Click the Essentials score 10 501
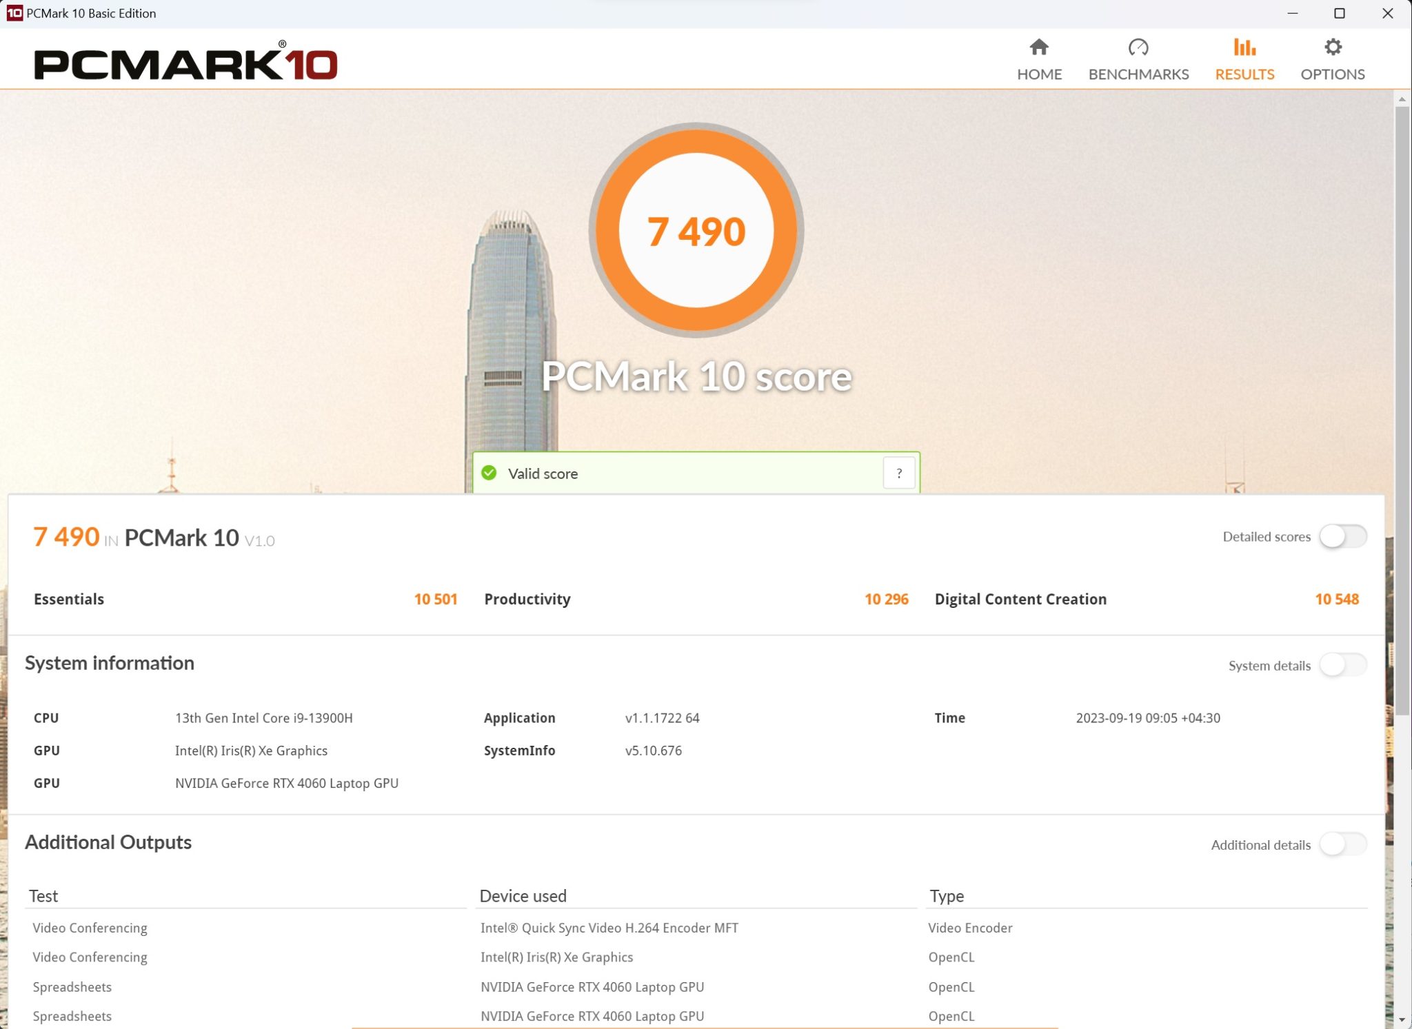This screenshot has height=1029, width=1412. tap(435, 599)
